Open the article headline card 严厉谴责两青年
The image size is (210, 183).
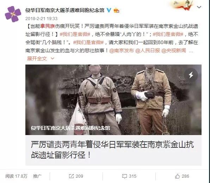coord(113,150)
